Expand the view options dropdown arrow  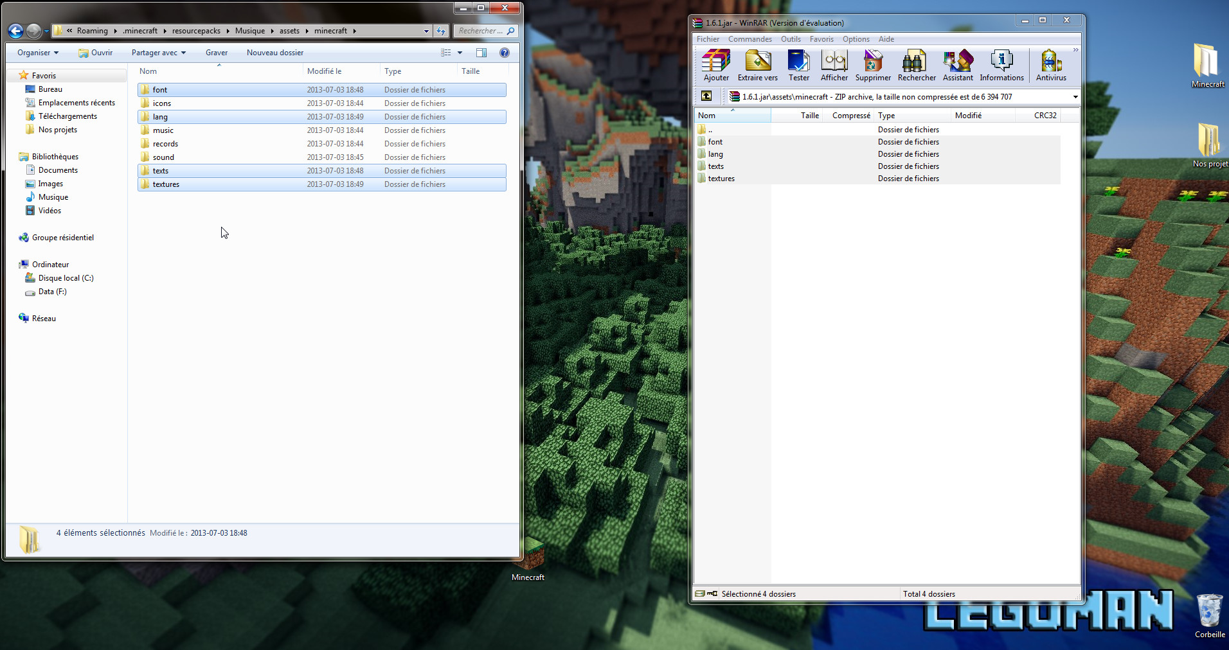click(460, 53)
